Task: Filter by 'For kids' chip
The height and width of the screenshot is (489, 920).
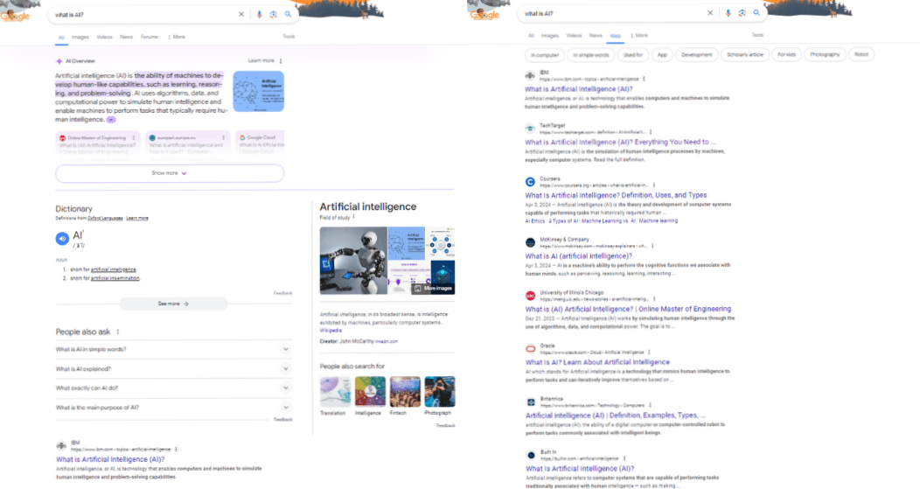Action: pyautogui.click(x=787, y=54)
